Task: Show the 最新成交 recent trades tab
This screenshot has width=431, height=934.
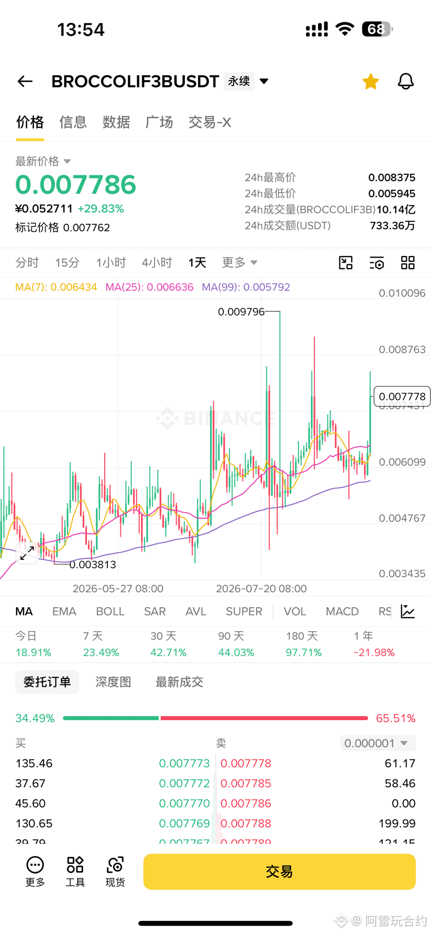Action: [180, 682]
